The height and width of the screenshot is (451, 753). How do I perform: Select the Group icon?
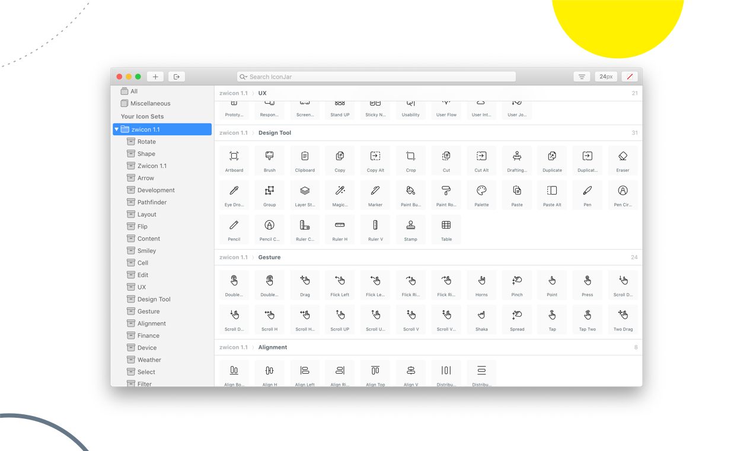(x=269, y=195)
